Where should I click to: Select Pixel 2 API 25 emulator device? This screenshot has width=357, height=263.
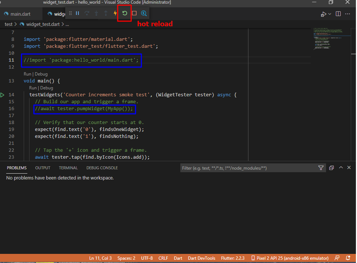tap(290, 258)
